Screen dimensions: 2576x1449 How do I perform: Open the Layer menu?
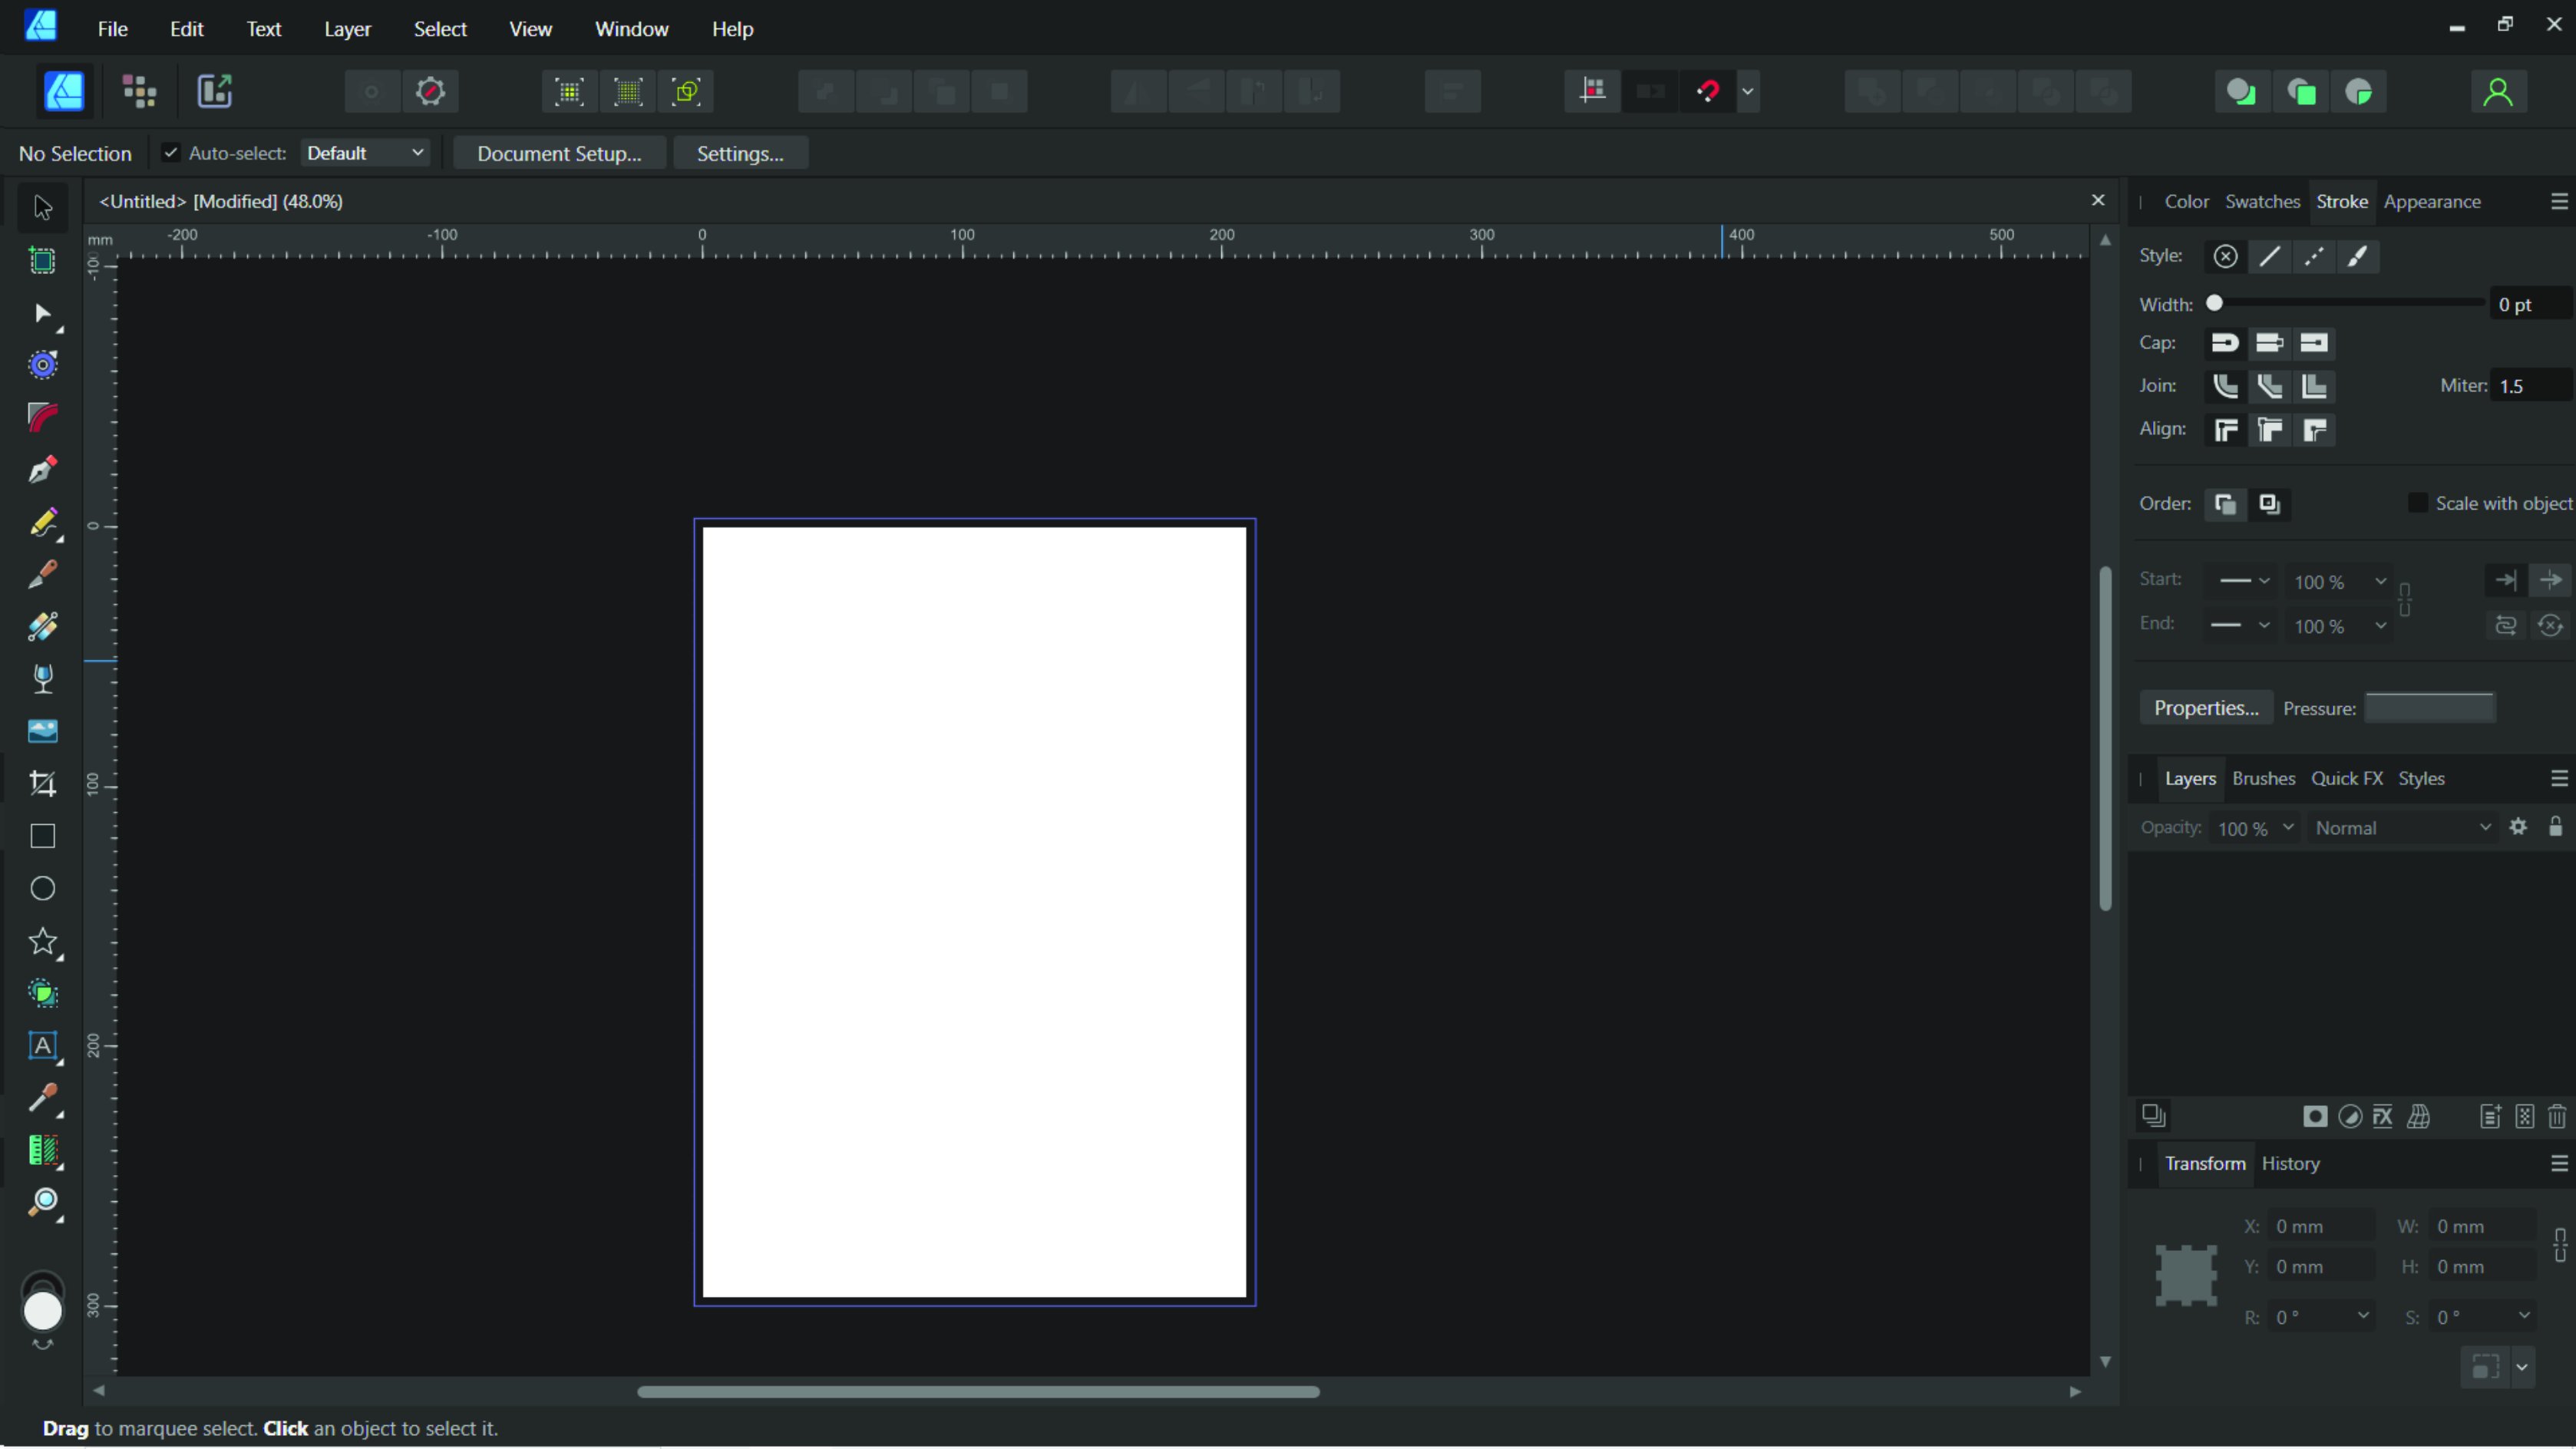pyautogui.click(x=347, y=29)
